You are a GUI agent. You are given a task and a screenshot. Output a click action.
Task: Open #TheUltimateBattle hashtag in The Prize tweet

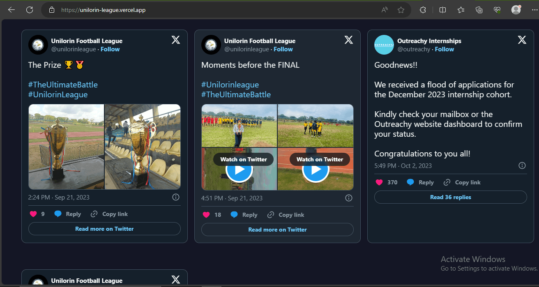coord(63,85)
